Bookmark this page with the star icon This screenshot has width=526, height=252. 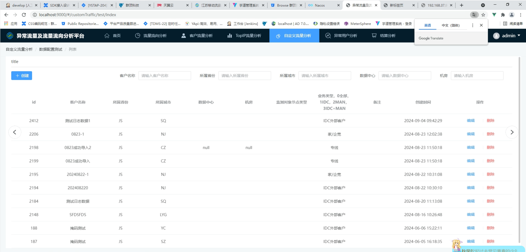[x=483, y=15]
